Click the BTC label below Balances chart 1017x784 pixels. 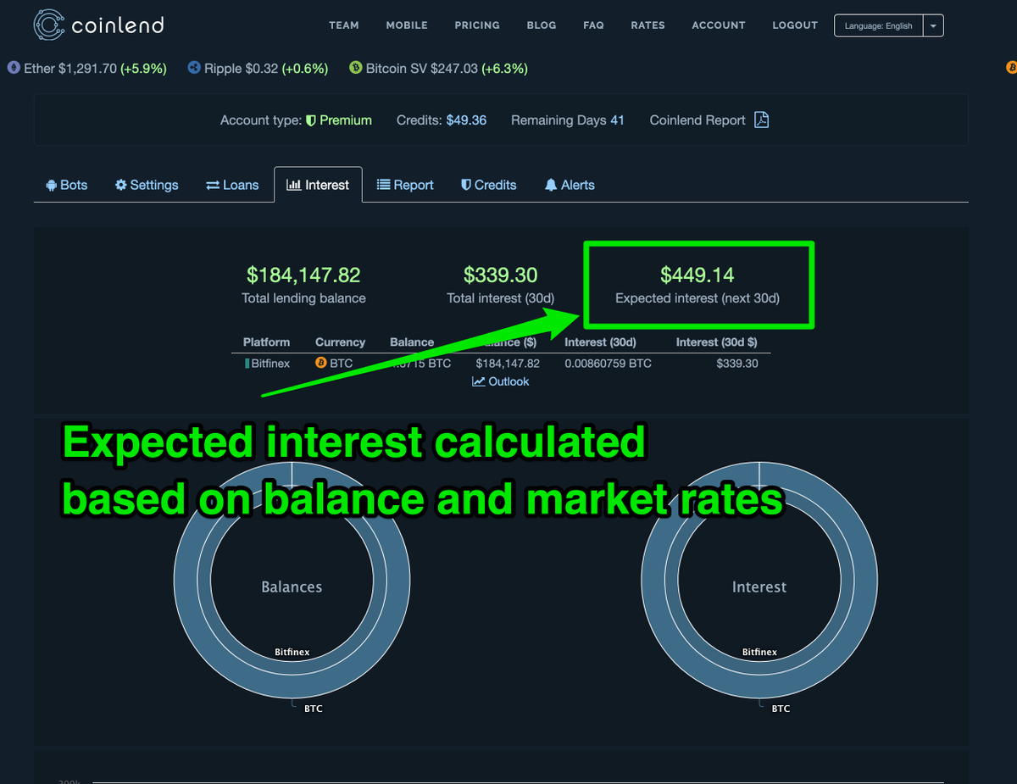[x=314, y=708]
